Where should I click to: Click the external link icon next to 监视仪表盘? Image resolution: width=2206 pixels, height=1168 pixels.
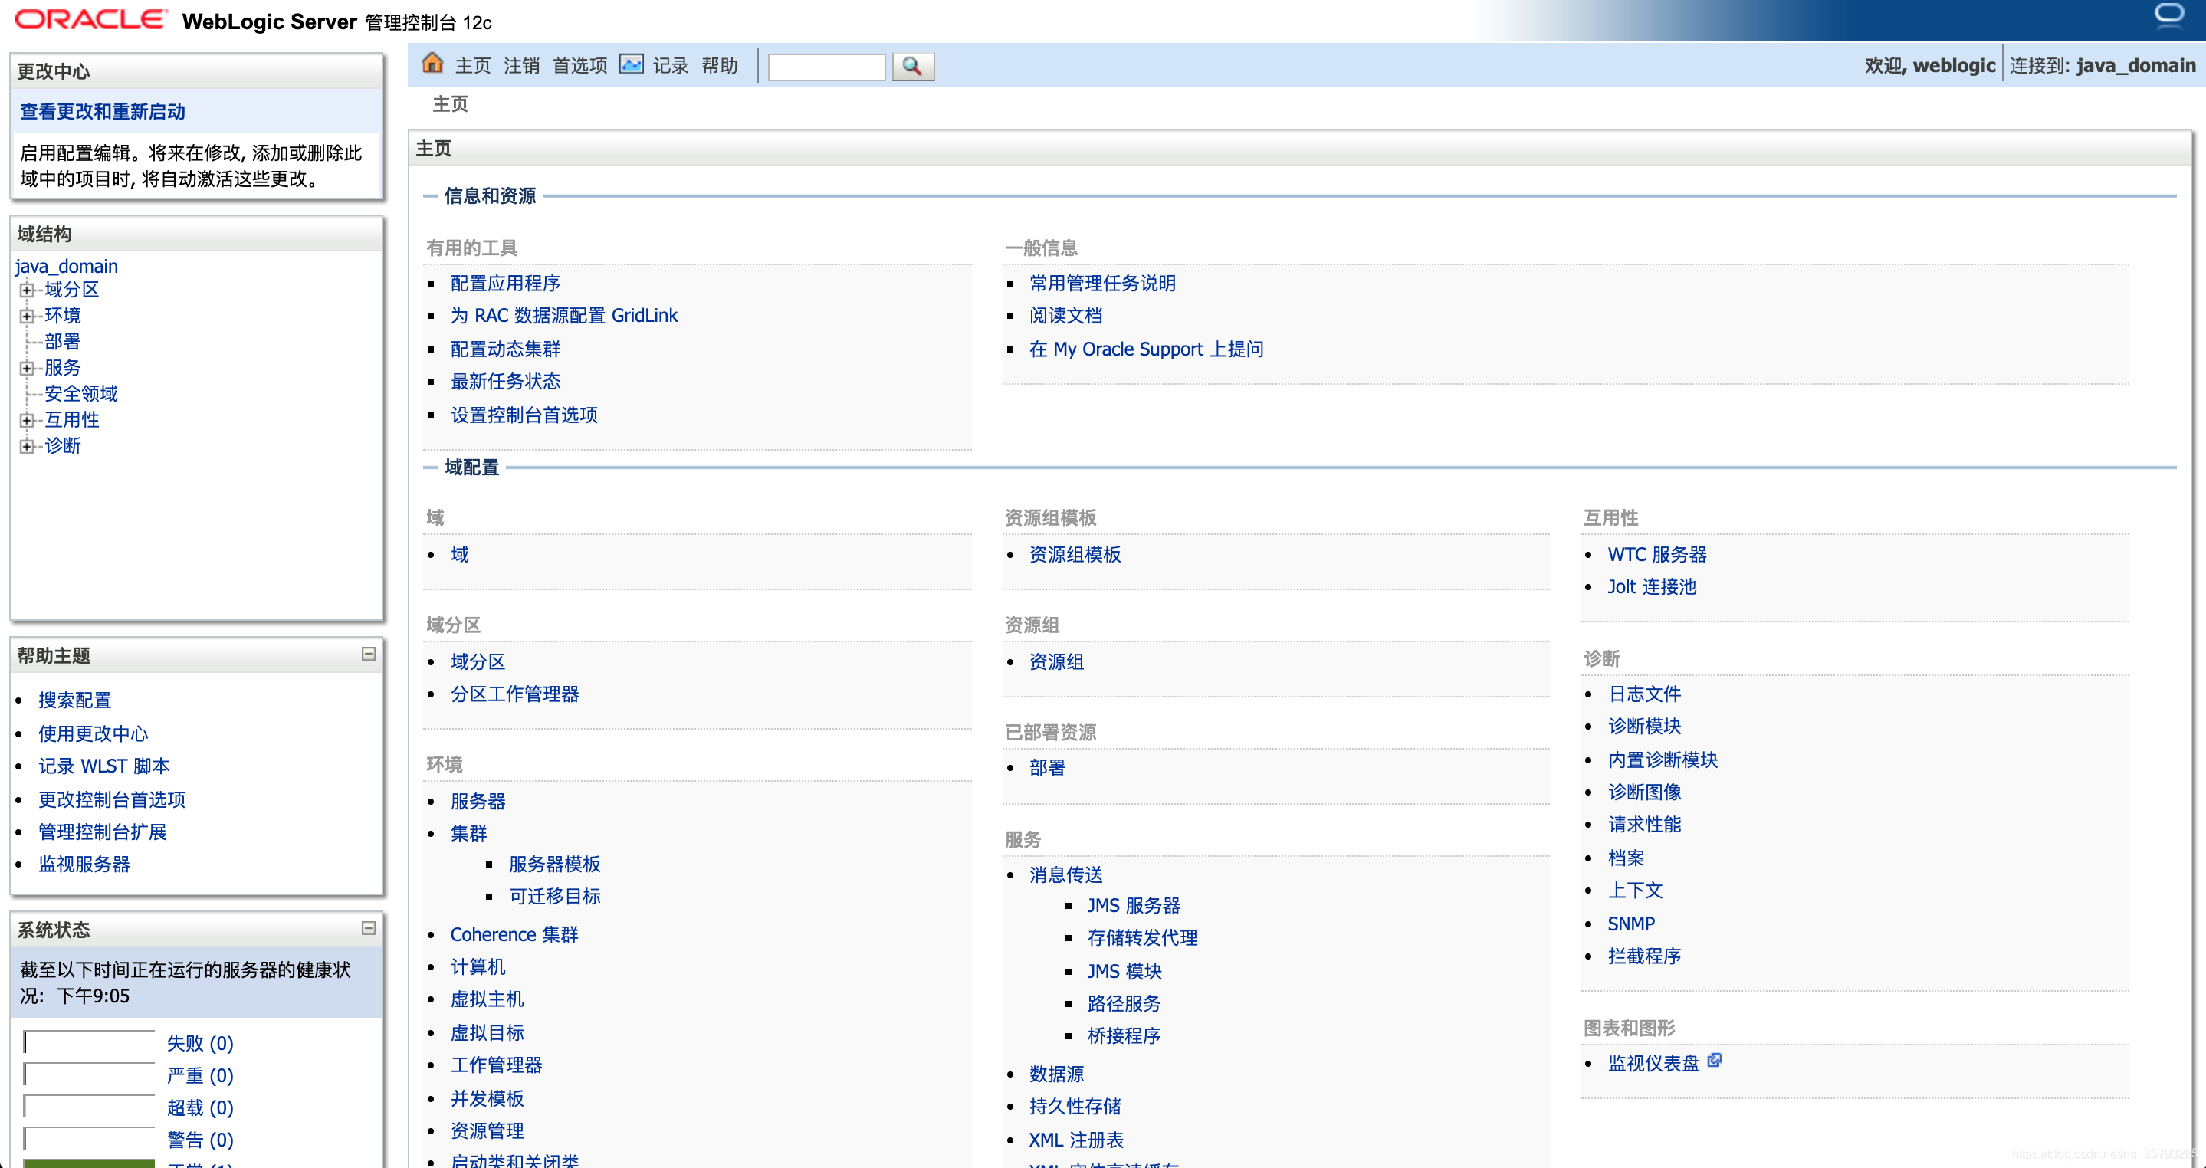[x=1715, y=1060]
